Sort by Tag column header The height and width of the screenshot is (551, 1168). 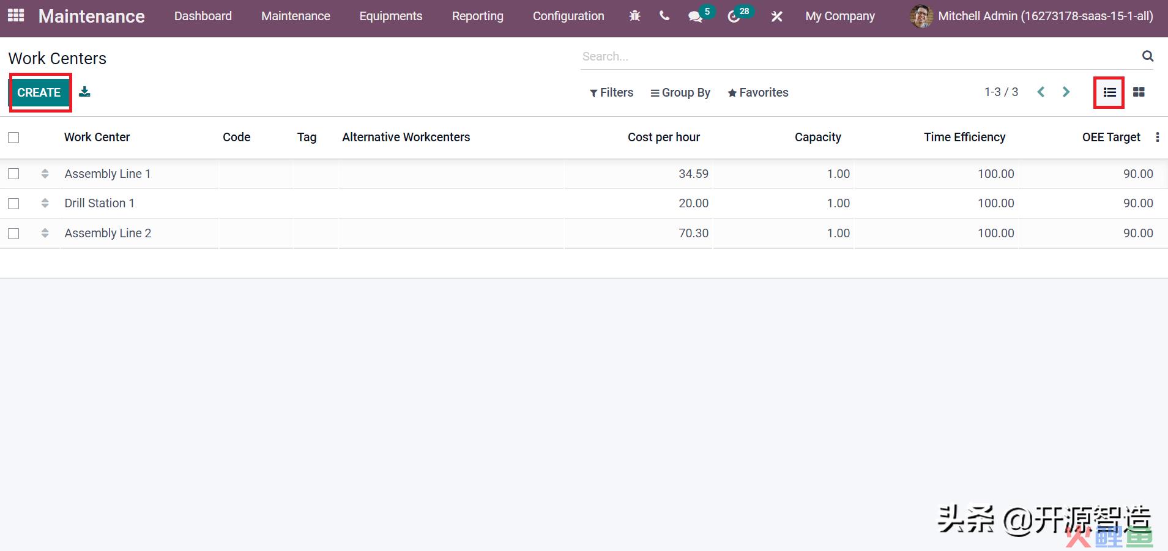click(307, 137)
